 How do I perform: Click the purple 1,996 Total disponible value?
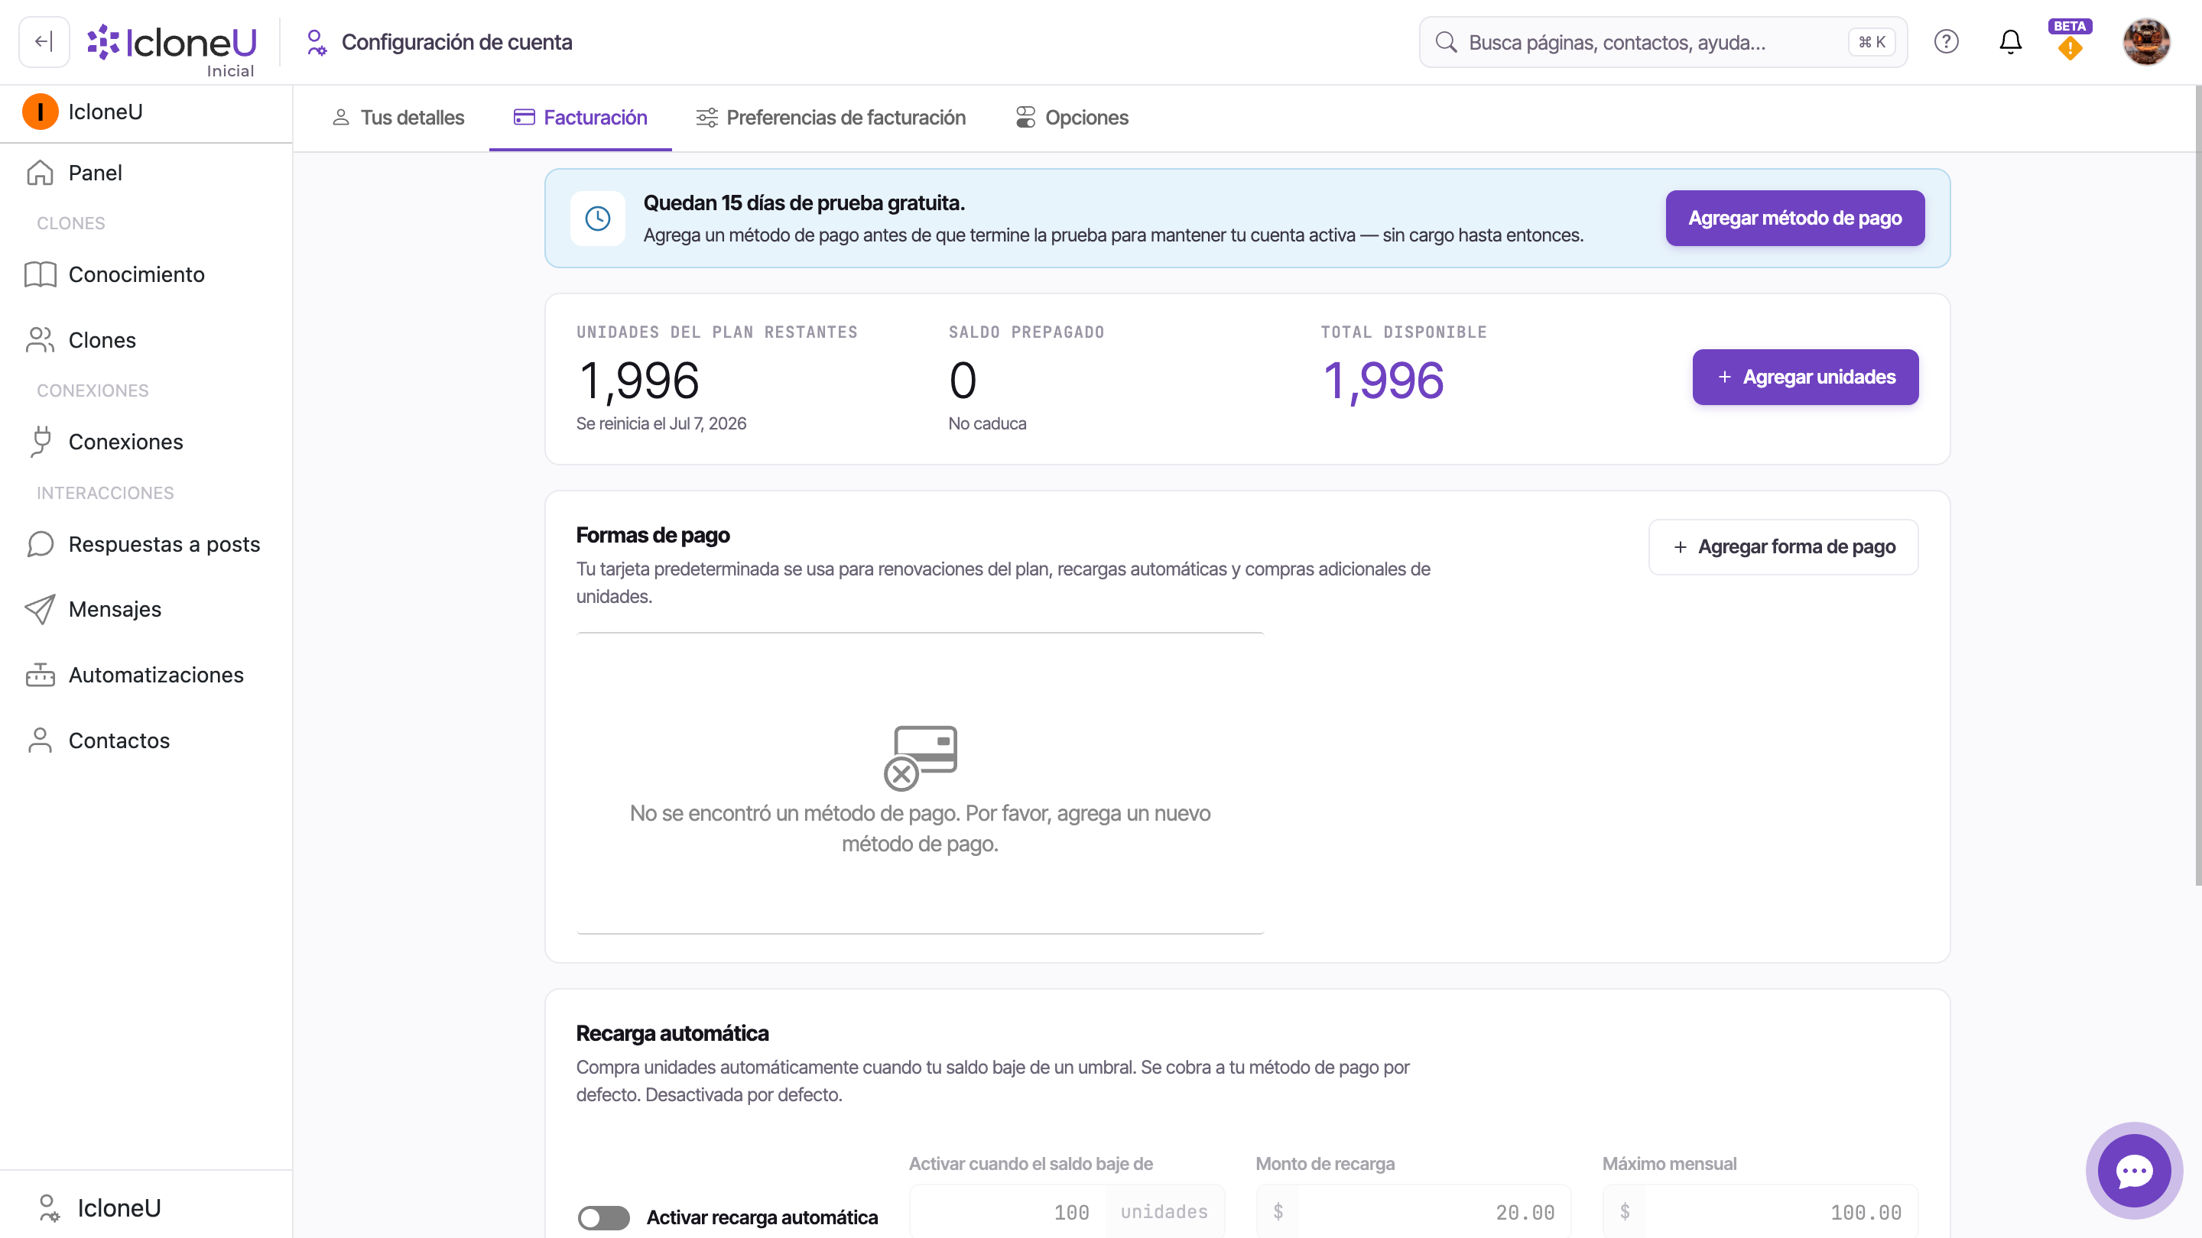click(1383, 381)
